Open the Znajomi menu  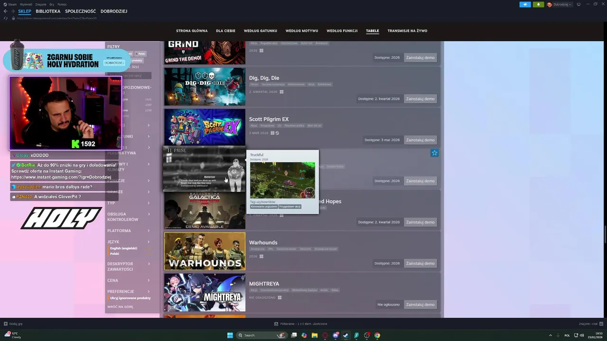click(x=41, y=4)
